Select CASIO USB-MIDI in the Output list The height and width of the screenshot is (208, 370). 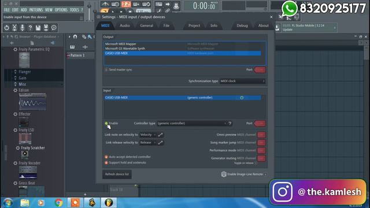click(183, 53)
